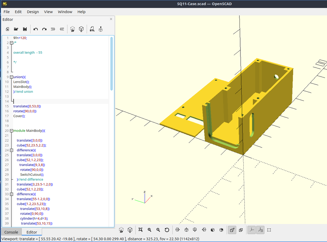The image size is (327, 242).
Task: Collapse the difference block at line 24
Action: click(11, 150)
